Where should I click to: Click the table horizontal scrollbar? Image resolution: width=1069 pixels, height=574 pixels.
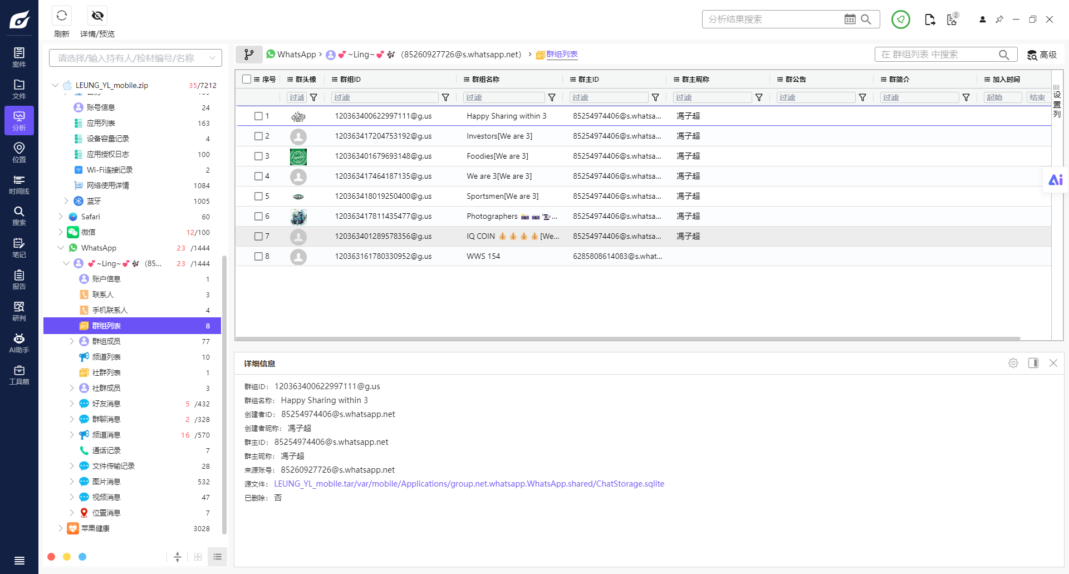(629, 338)
